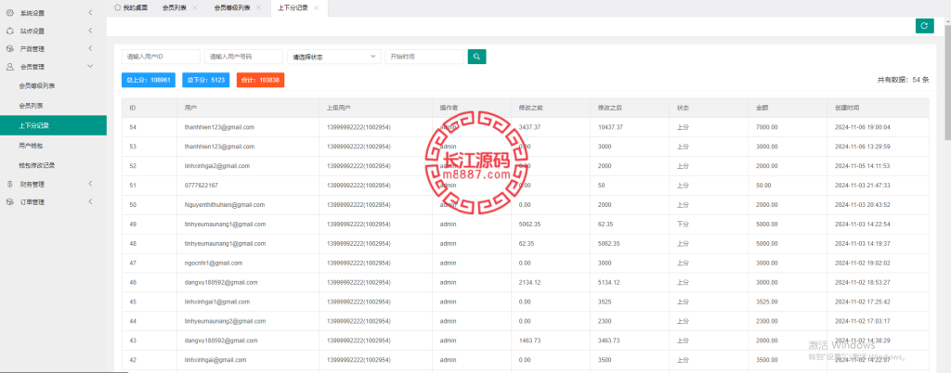951x373 pixels.
Task: Select 上下分记录 in the sidebar
Action: click(53, 125)
